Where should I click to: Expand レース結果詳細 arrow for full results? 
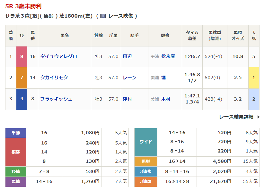click(x=259, y=117)
